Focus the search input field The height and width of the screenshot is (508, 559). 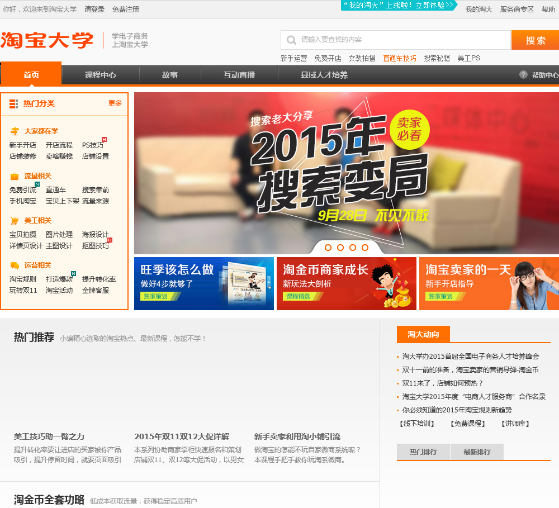tap(396, 40)
